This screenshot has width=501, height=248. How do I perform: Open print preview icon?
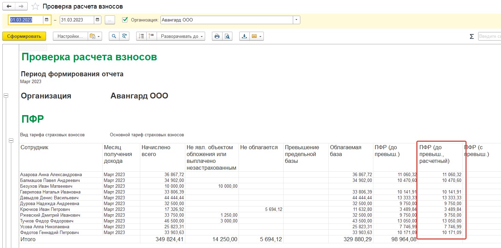click(x=227, y=36)
